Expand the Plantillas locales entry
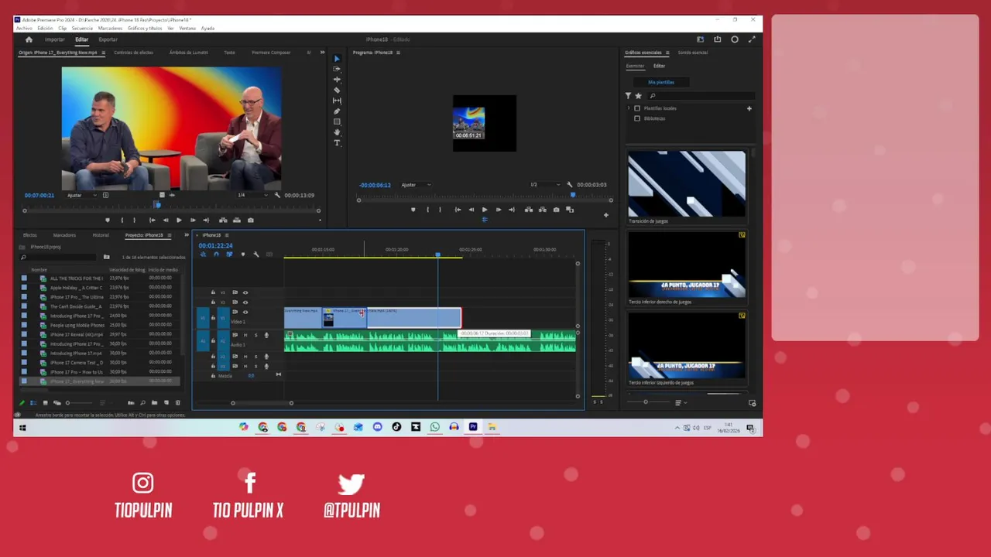The width and height of the screenshot is (991, 557). (629, 108)
